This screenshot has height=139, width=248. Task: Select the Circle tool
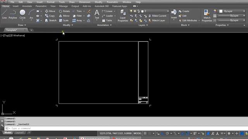(x=22, y=14)
